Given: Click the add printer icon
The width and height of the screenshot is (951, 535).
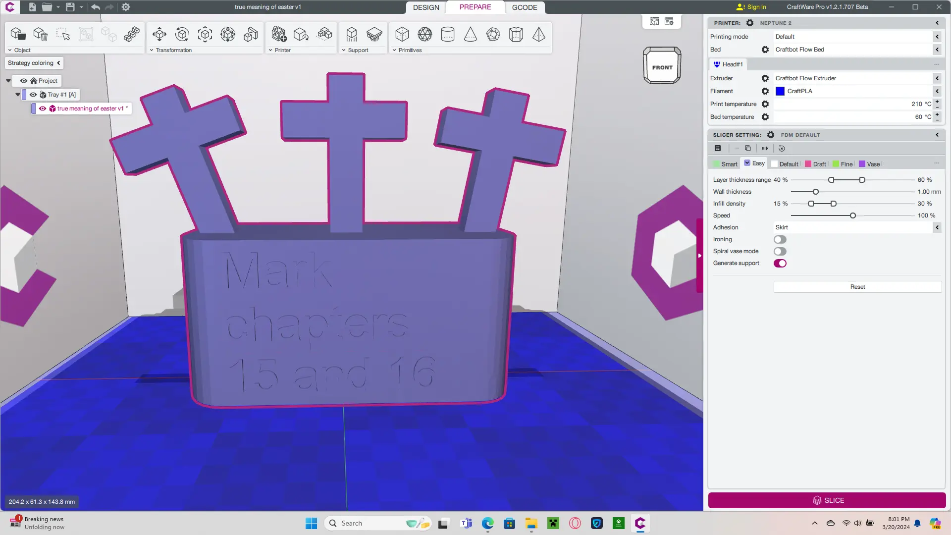Looking at the screenshot, I should (x=279, y=34).
